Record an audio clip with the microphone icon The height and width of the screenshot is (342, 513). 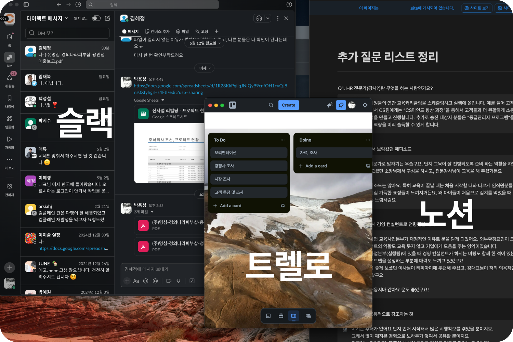pyautogui.click(x=178, y=281)
